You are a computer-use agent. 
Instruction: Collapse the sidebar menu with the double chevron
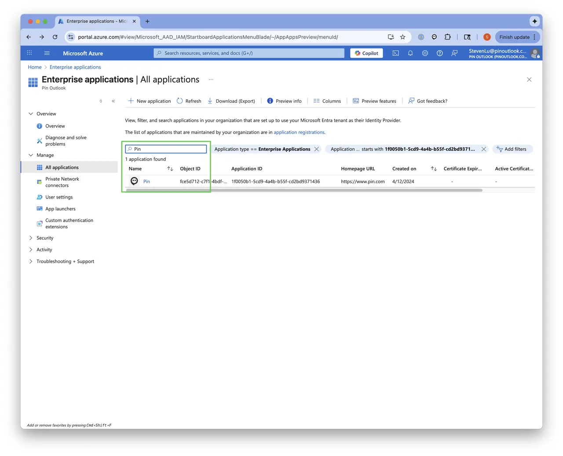coord(113,101)
